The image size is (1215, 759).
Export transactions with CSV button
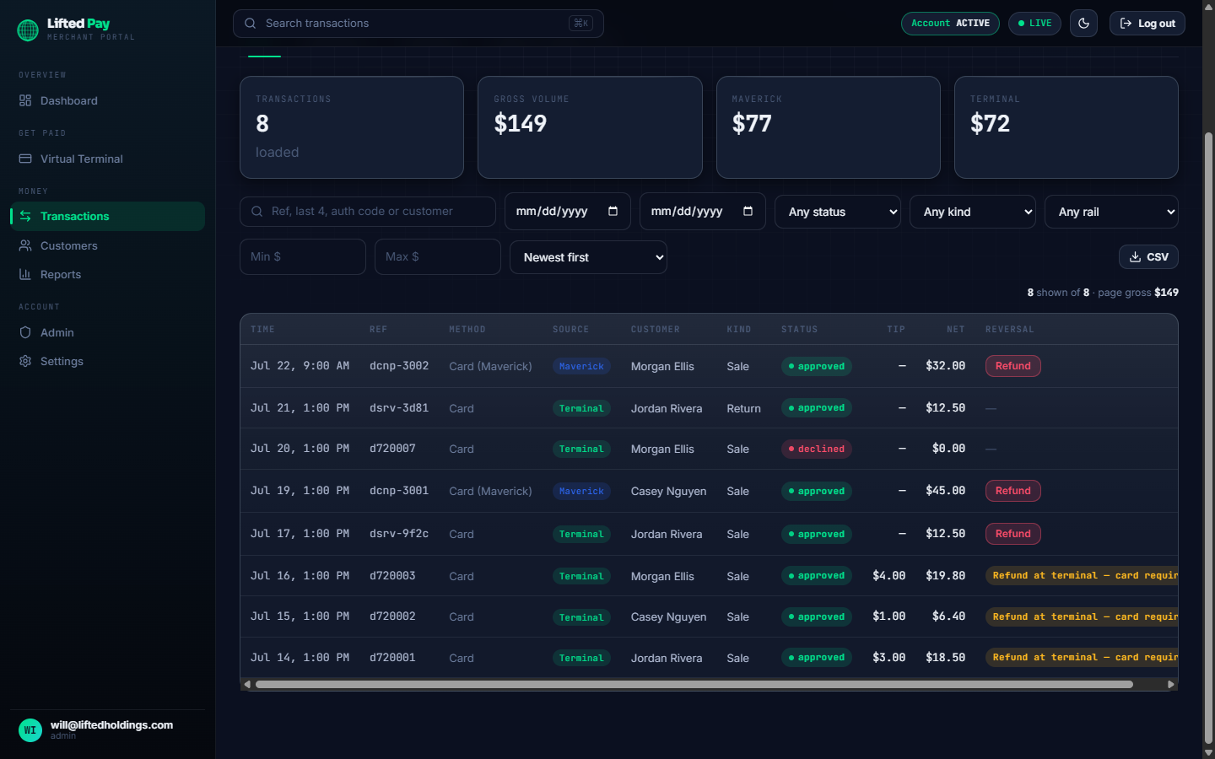(1148, 257)
